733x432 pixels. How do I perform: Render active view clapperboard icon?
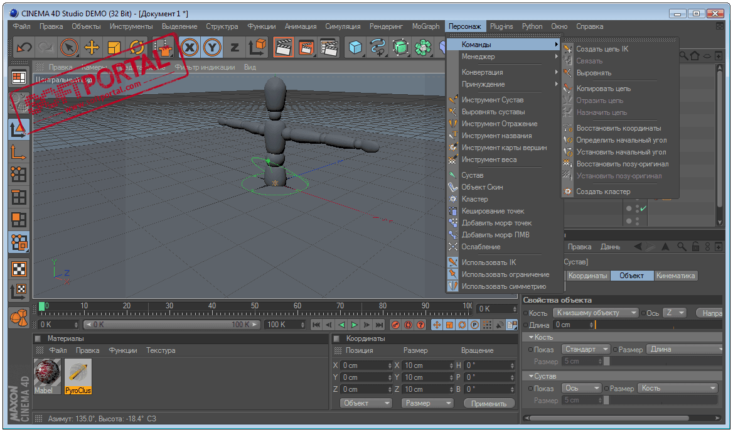click(x=283, y=47)
